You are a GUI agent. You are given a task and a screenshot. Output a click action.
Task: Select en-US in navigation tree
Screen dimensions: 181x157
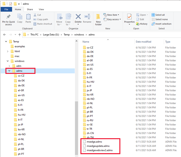pyautogui.click(x=19, y=95)
